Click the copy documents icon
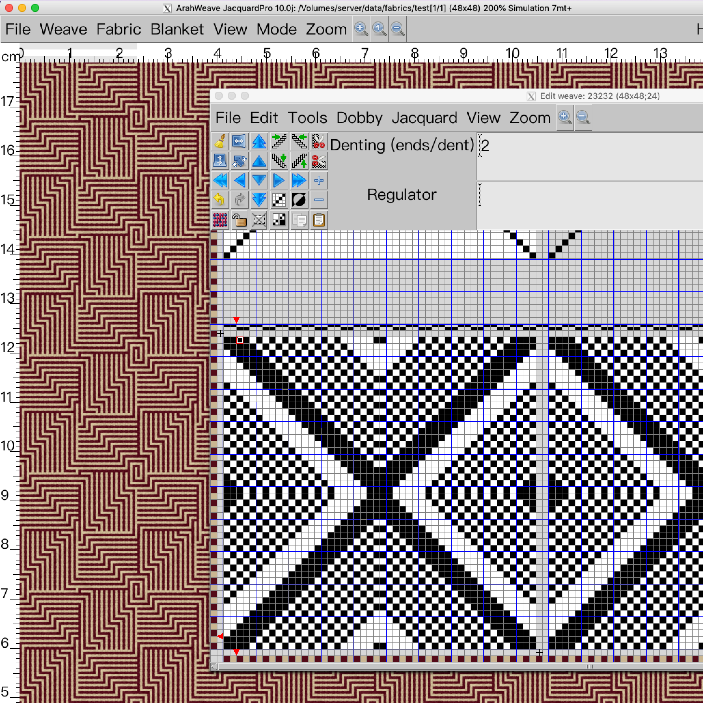The width and height of the screenshot is (703, 703). (x=299, y=220)
